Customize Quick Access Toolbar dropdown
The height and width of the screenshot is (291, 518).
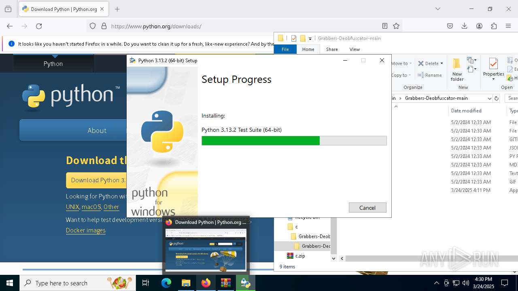pos(310,38)
